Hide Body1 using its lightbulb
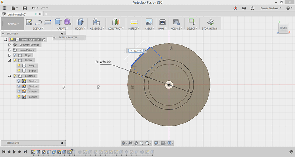Image resolution: width=295 pixels, height=157 pixels. coord(18,65)
